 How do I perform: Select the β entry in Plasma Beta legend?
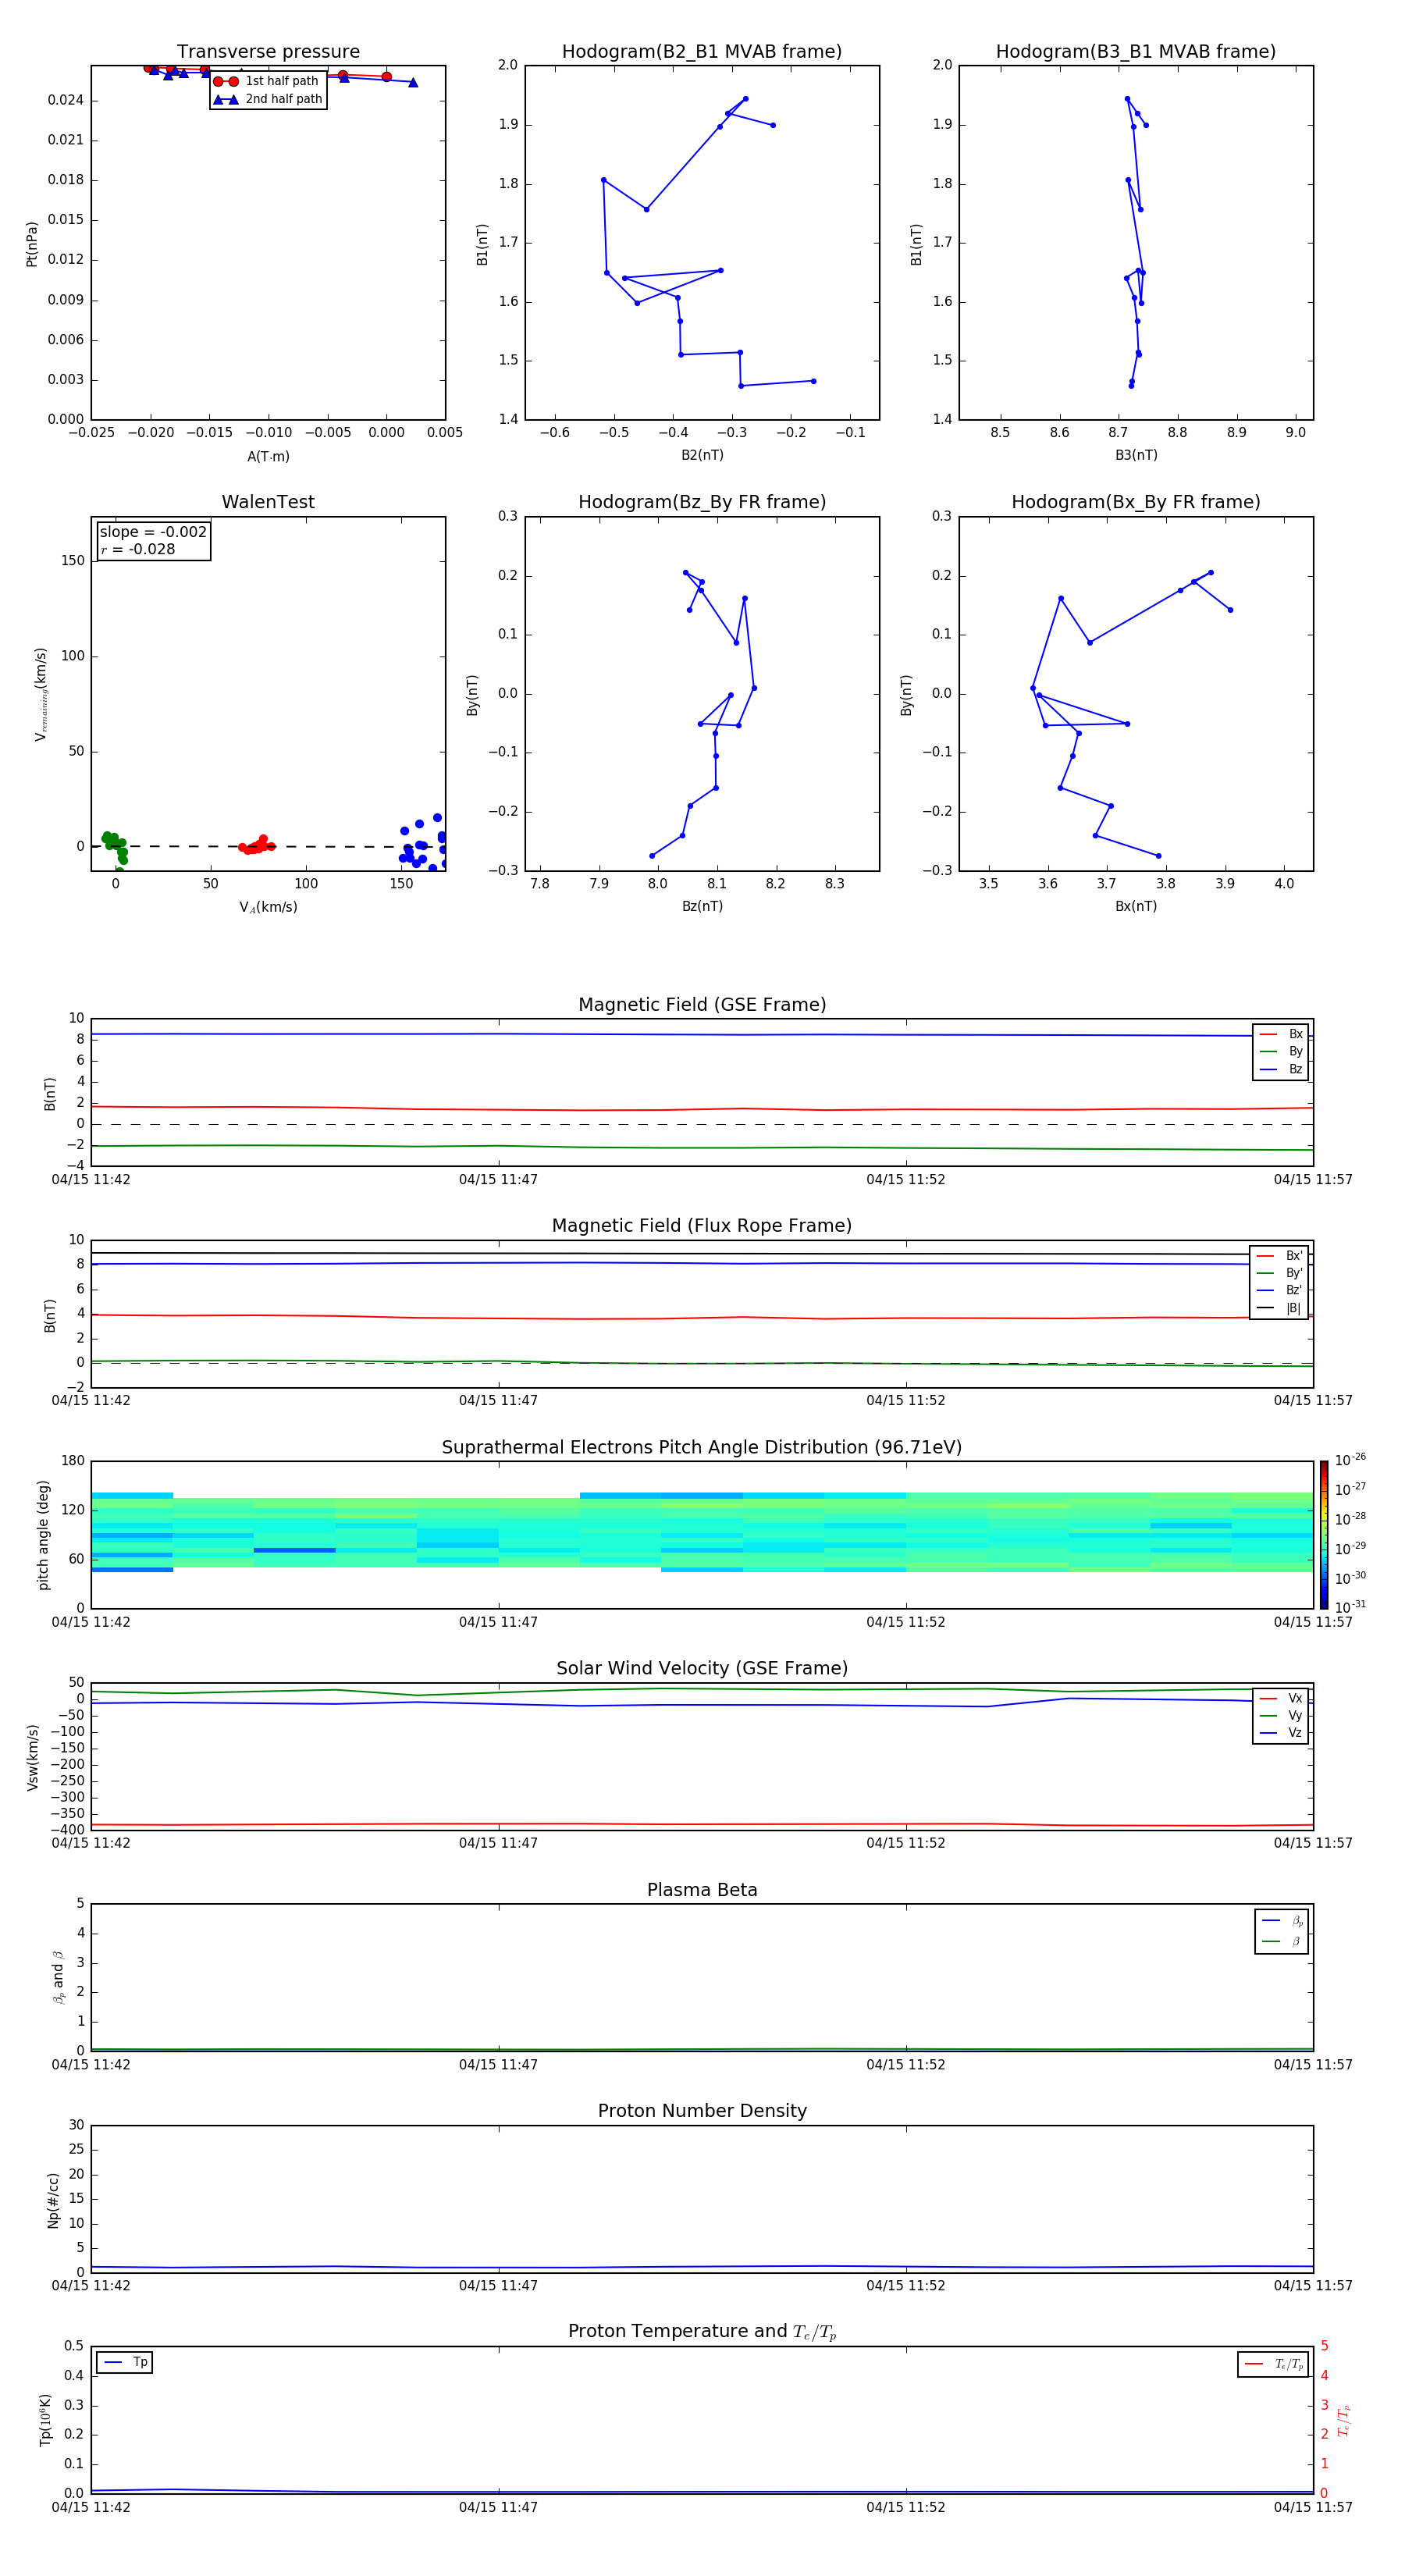pyautogui.click(x=1282, y=1942)
